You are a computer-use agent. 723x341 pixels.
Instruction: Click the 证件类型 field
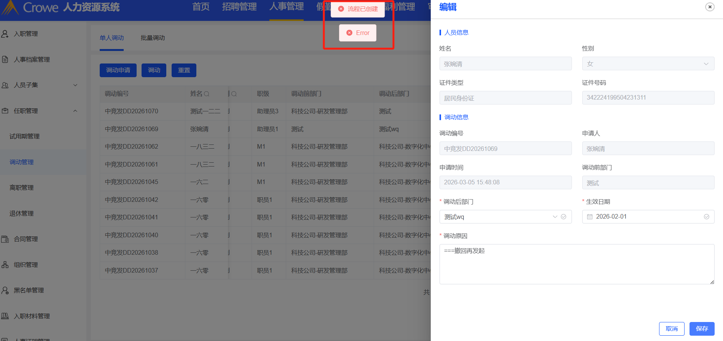point(505,98)
